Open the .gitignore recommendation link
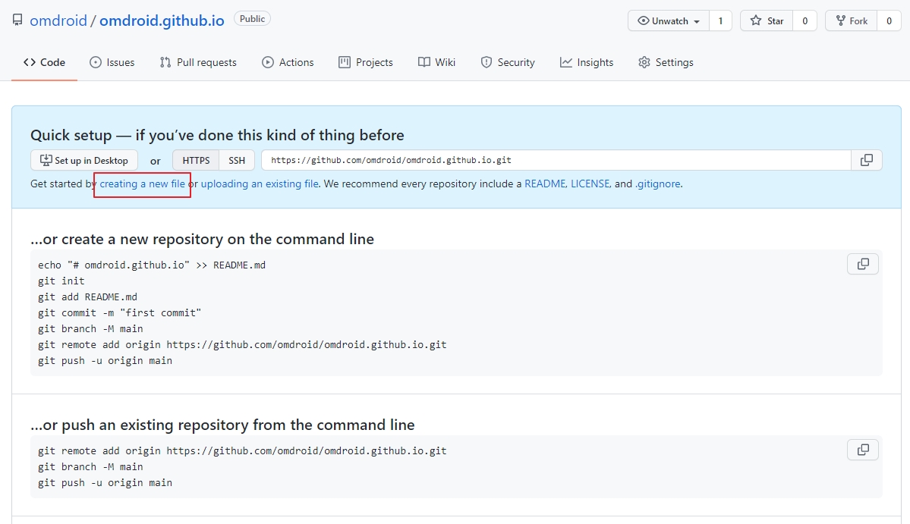 pyautogui.click(x=657, y=184)
